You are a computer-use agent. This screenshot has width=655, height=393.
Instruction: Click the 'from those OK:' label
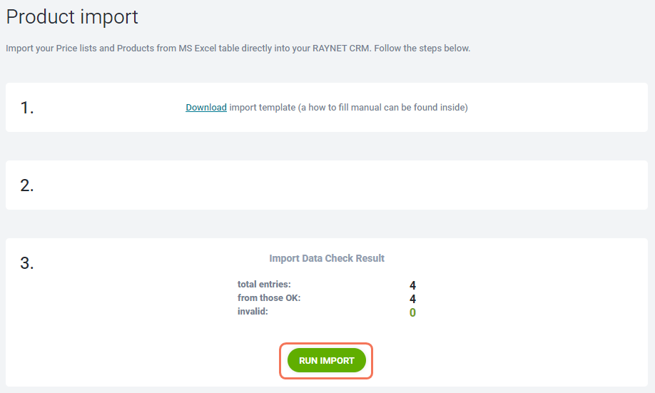[269, 298]
